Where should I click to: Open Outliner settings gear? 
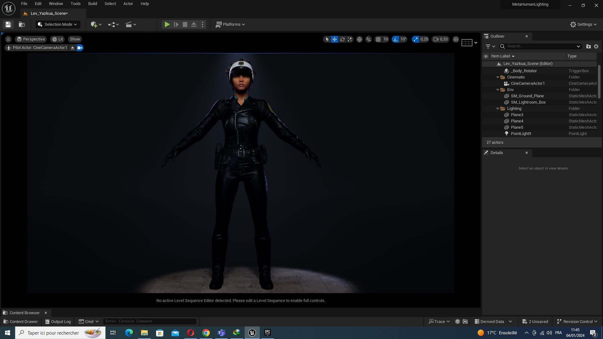click(596, 46)
